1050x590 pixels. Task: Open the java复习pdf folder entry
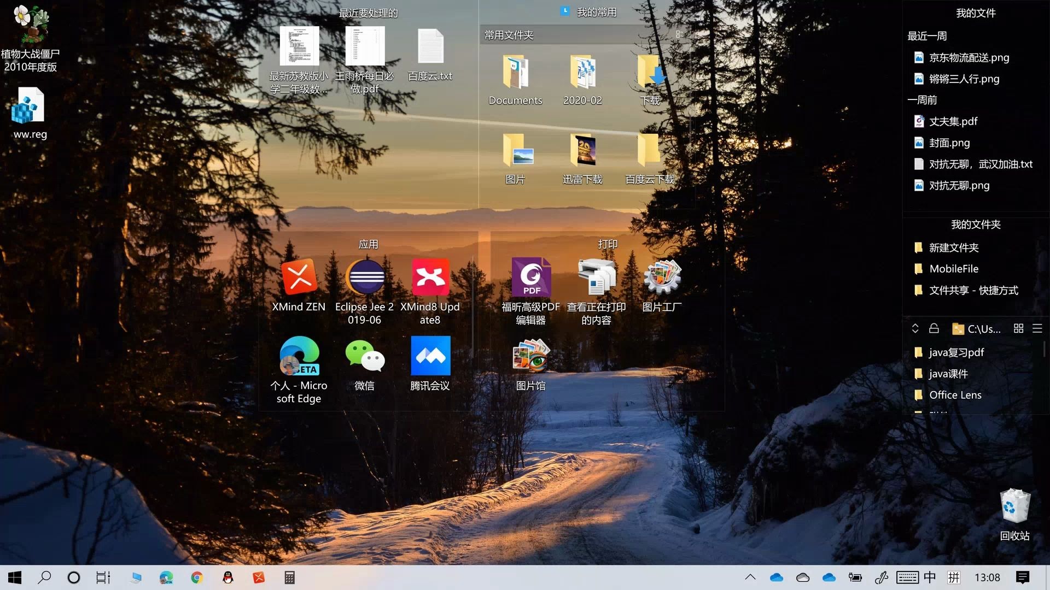click(956, 352)
